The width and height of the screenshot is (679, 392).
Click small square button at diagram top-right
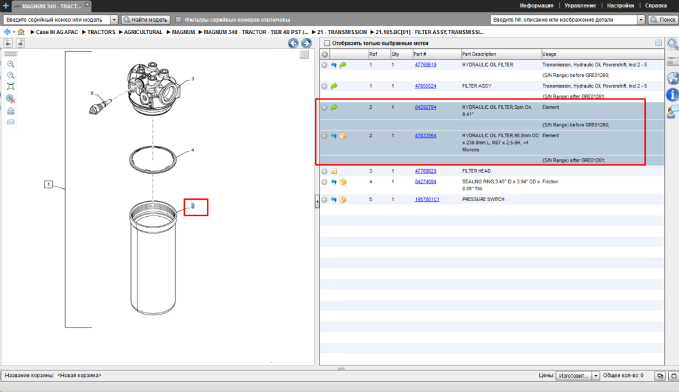(x=304, y=54)
